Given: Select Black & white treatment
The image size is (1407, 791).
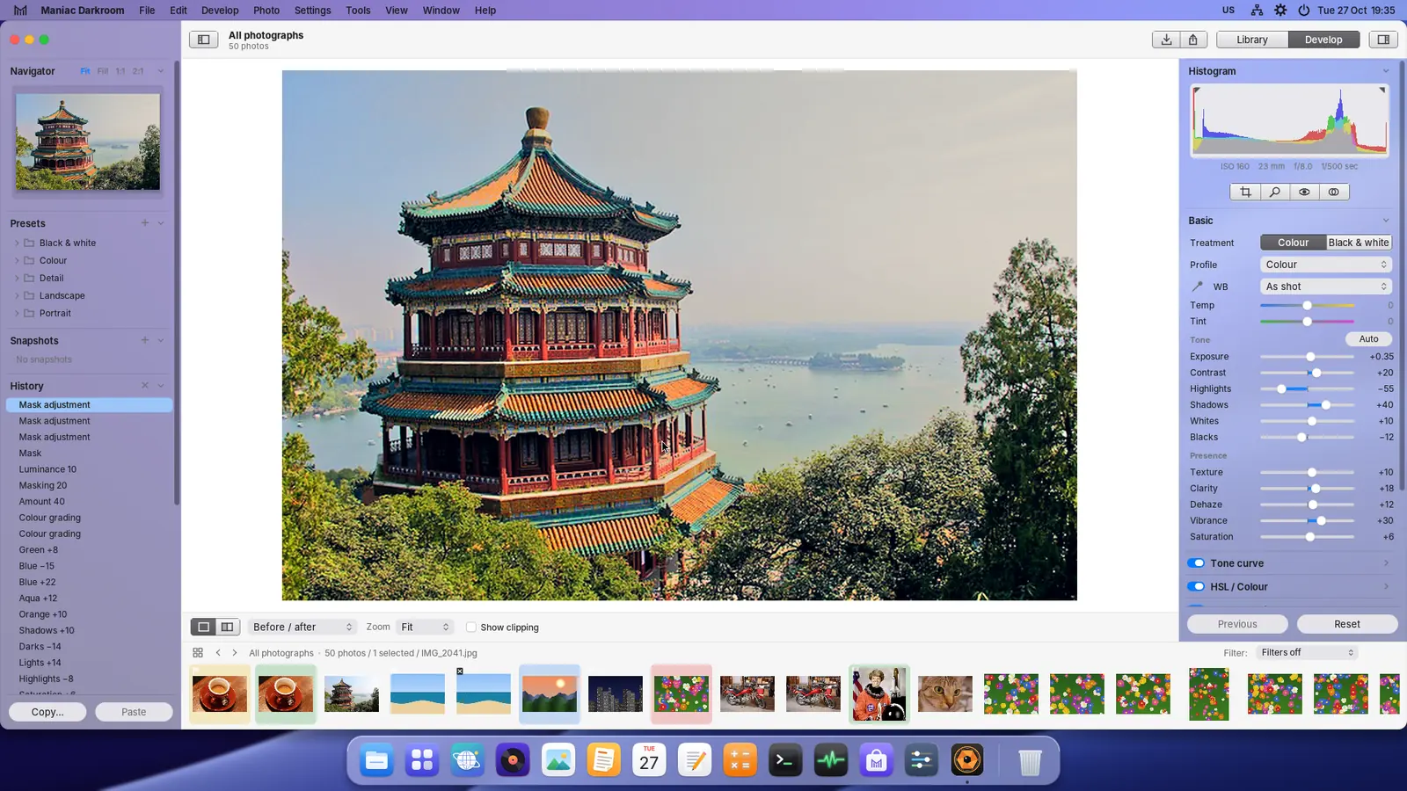Looking at the screenshot, I should click(x=1359, y=243).
